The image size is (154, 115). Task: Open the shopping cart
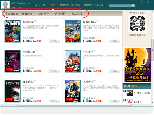coord(44,5)
